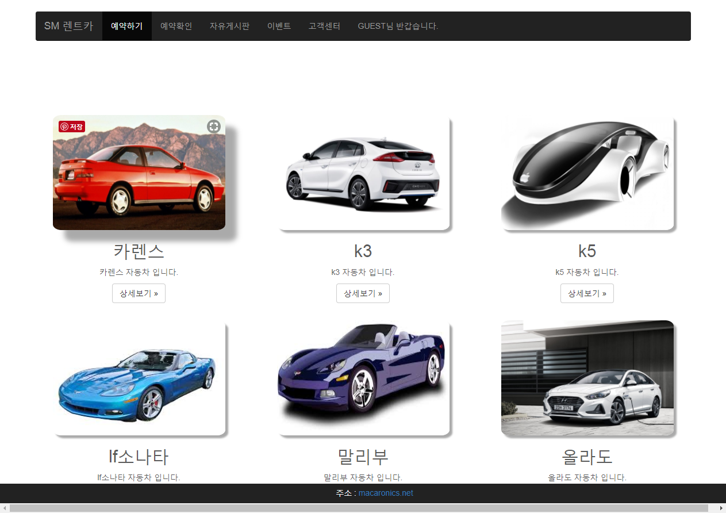Click the 카렌스 heading
726x513 pixels.
pos(139,251)
